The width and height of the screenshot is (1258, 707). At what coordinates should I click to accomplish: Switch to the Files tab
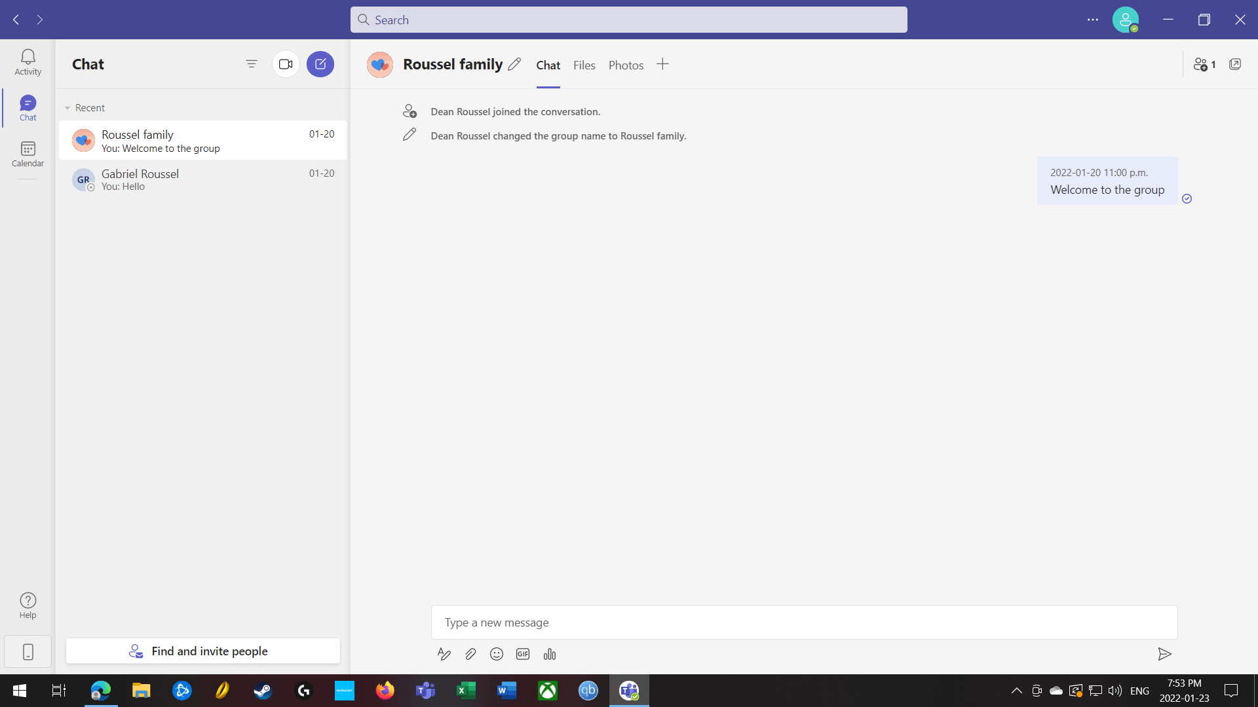[584, 65]
